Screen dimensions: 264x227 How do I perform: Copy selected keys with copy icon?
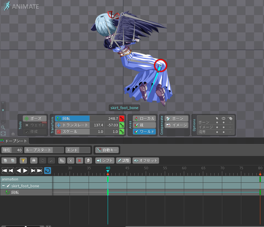[x=62, y=161]
